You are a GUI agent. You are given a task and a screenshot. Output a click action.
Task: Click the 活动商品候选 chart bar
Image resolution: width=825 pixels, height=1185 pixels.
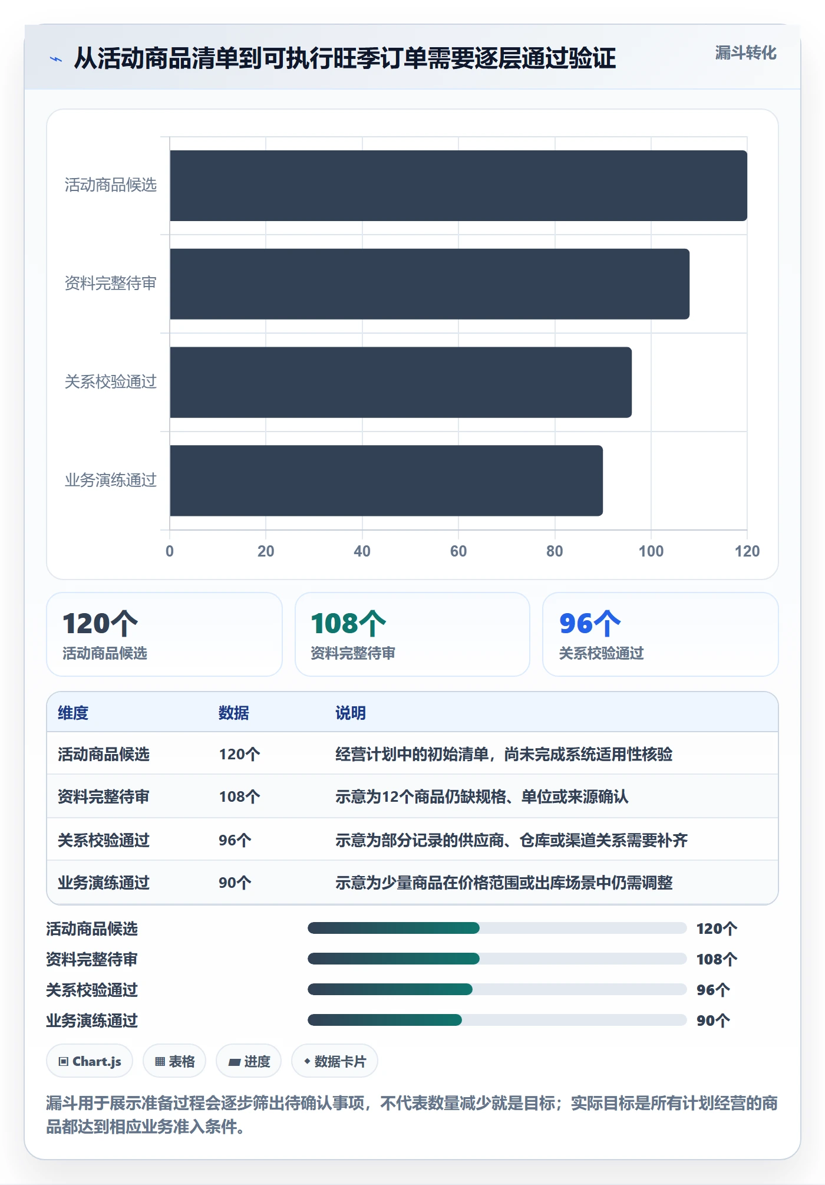[x=458, y=186]
